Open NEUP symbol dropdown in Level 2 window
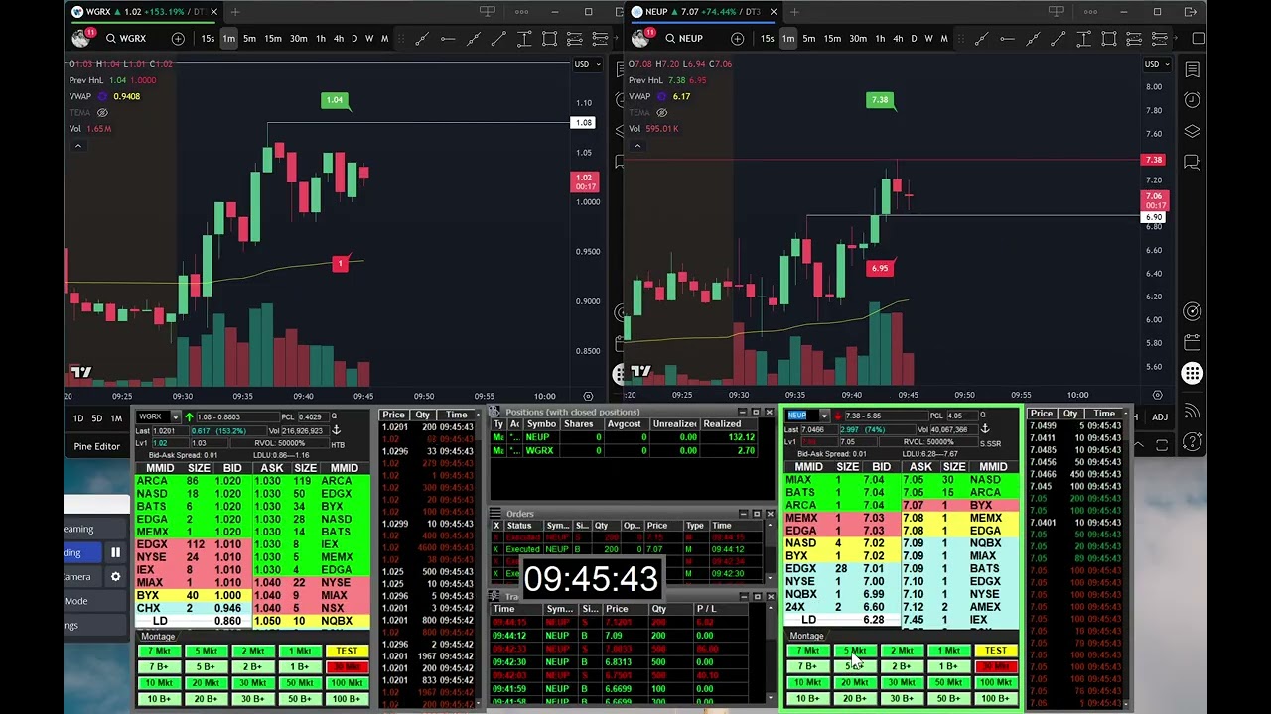This screenshot has width=1271, height=714. pos(824,416)
